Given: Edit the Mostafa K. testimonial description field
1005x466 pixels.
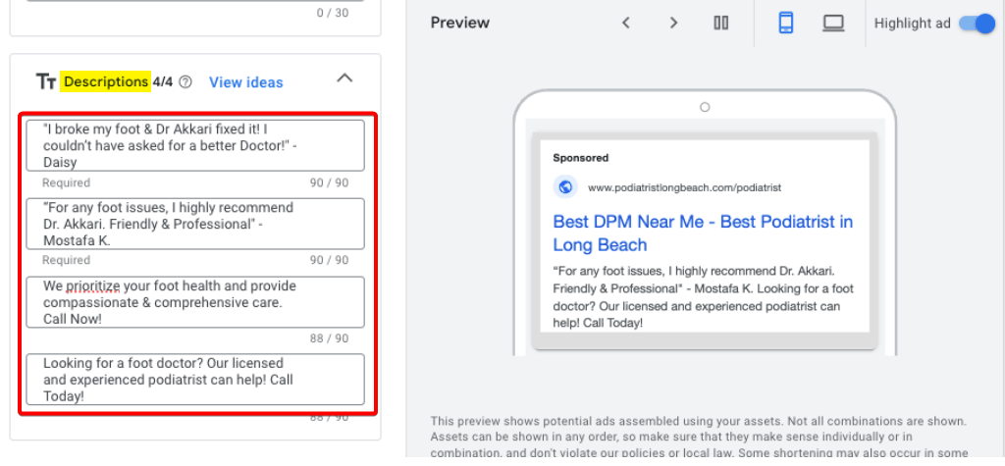Looking at the screenshot, I should 194,224.
